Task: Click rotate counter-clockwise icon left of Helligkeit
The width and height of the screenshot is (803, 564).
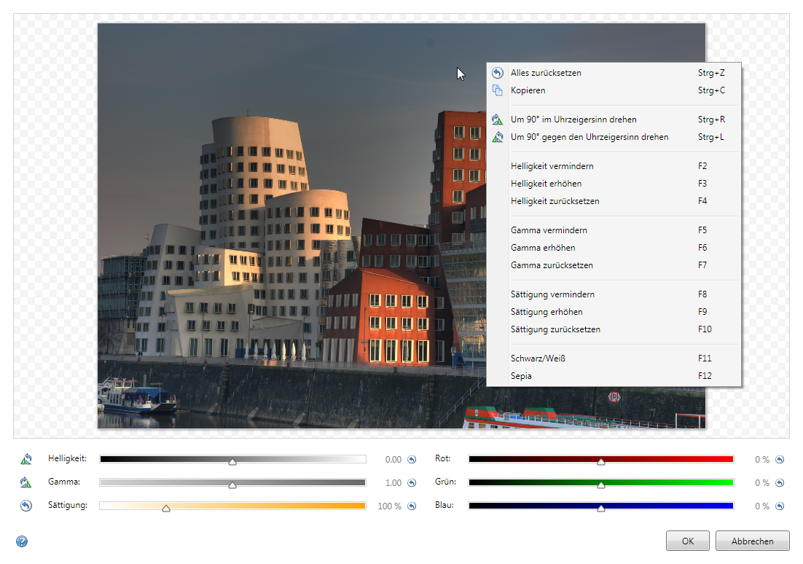Action: 26,459
